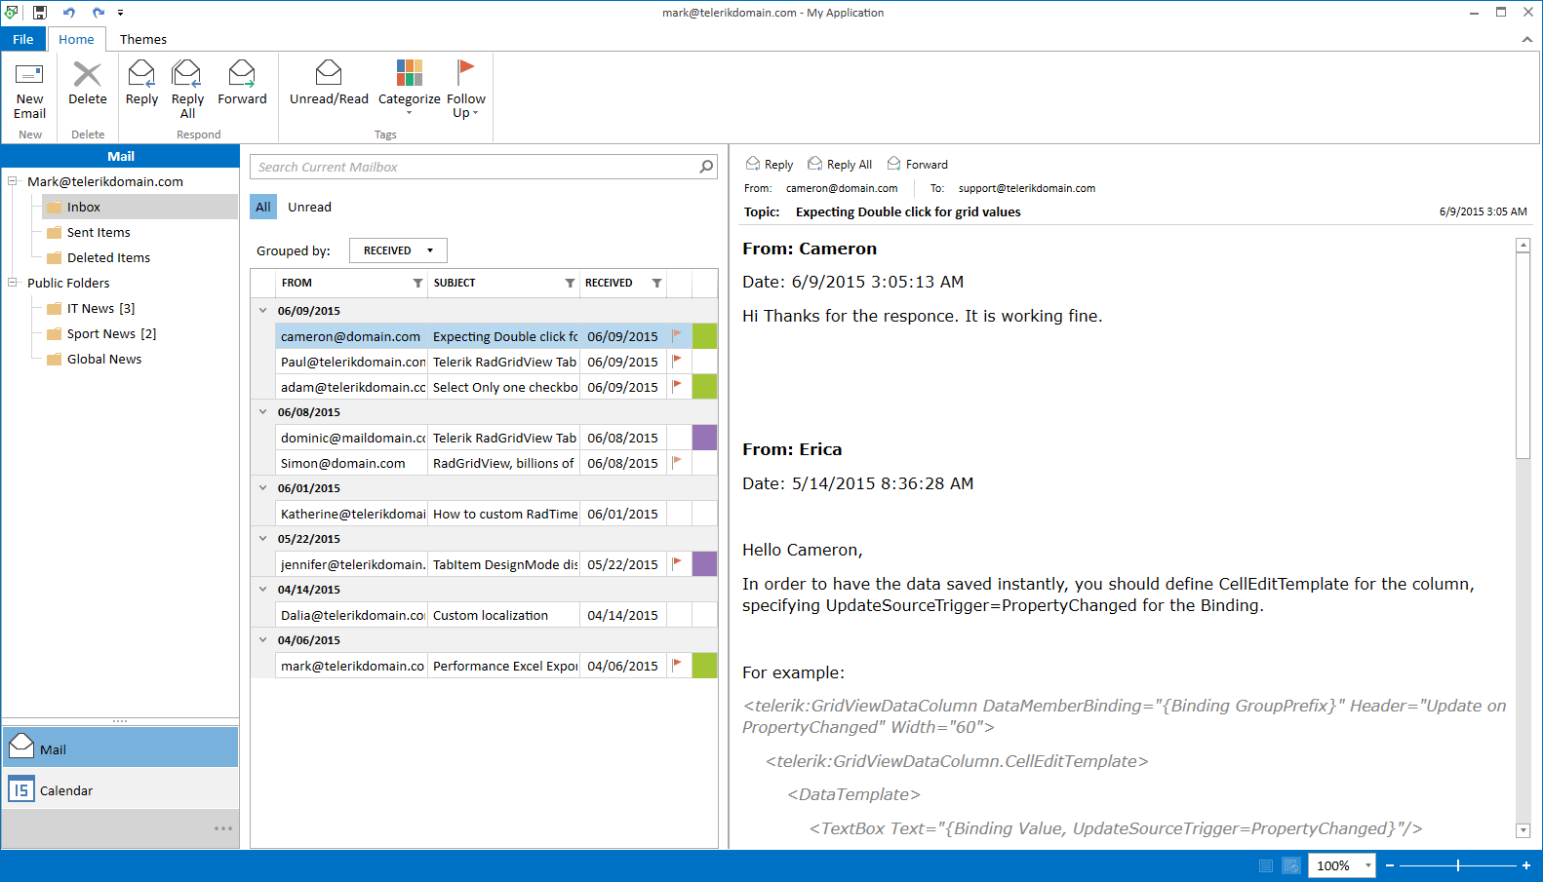Click the flag on the Paul@telerikdomain.com row

click(678, 362)
